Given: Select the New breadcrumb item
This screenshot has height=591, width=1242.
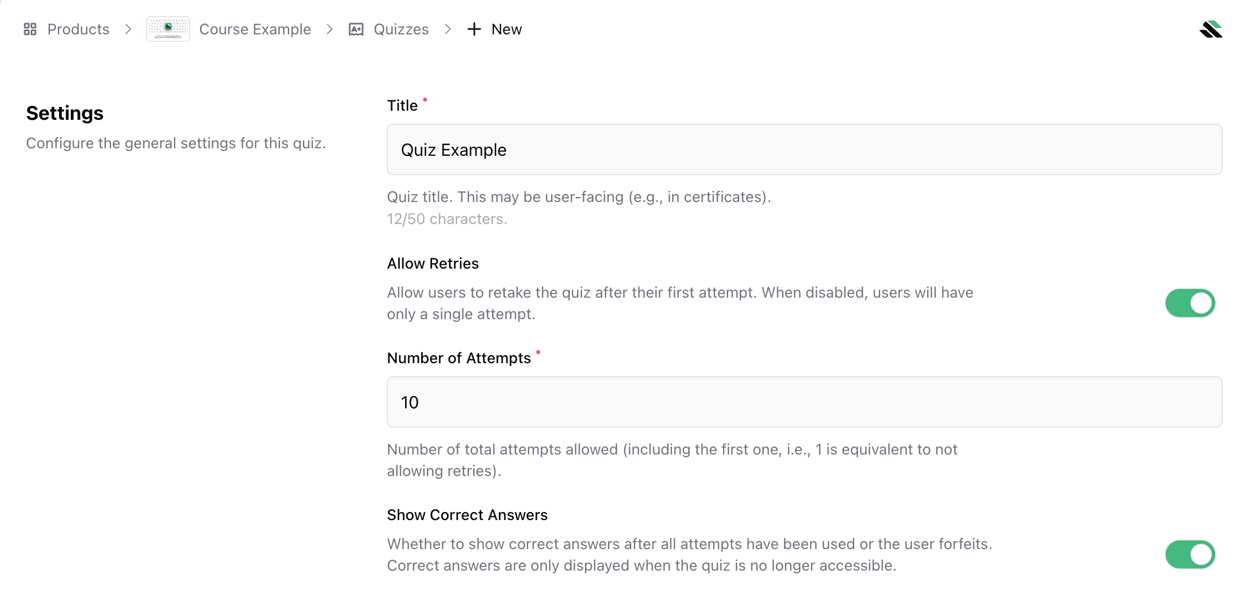Looking at the screenshot, I should click(506, 29).
